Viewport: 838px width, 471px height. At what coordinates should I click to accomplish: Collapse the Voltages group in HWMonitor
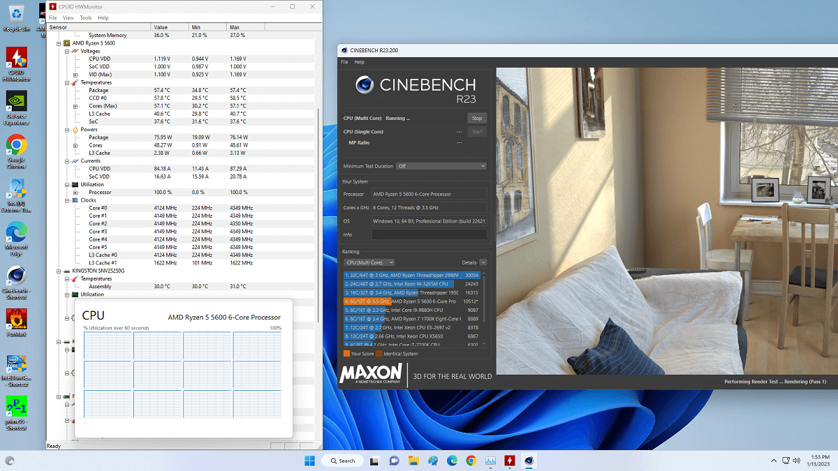pyautogui.click(x=67, y=51)
